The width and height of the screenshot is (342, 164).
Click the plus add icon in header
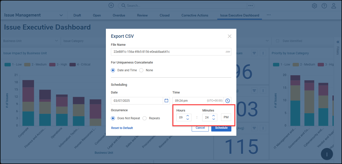pos(111,5)
